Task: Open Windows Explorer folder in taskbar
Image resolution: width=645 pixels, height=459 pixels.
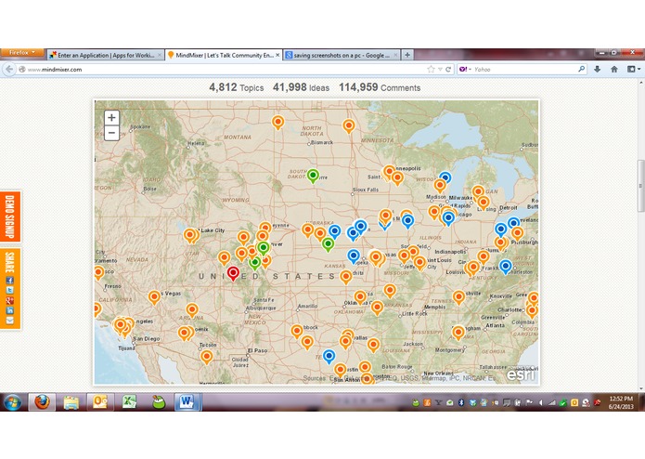Action: (x=71, y=401)
